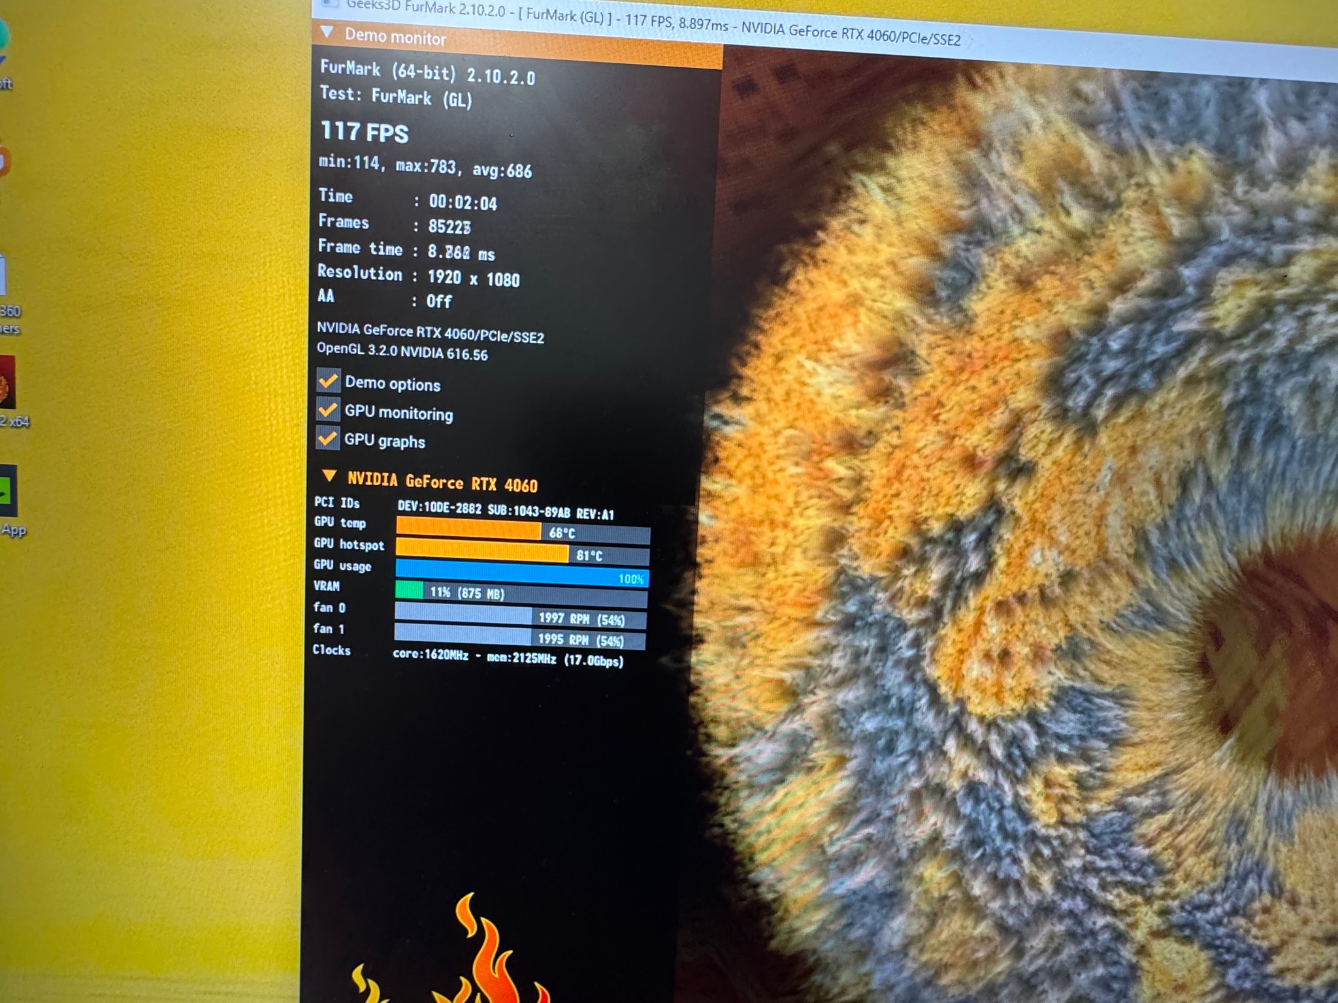Viewport: 1338px width, 1003px height.
Task: Click the Clocks core:1620MHz text
Action: click(x=431, y=654)
